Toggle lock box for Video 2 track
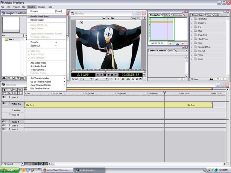Viewport: 231px width, 173px height. [6, 97]
